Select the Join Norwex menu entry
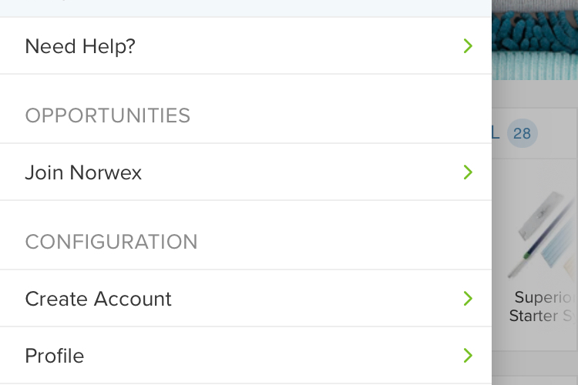The image size is (578, 385). 246,172
